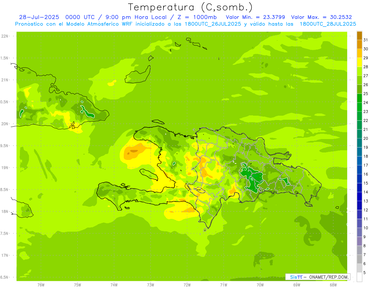This screenshot has width=374, height=289.
Task: Click the 'ONAMET/REP.DOM.' credit label
Action: 328,277
